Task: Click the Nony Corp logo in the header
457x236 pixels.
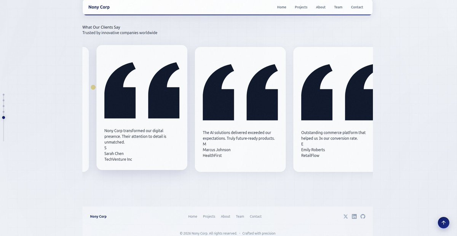Action: tap(99, 7)
